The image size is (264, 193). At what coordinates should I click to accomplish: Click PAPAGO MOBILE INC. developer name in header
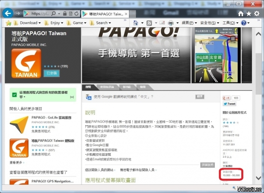pos(29,45)
